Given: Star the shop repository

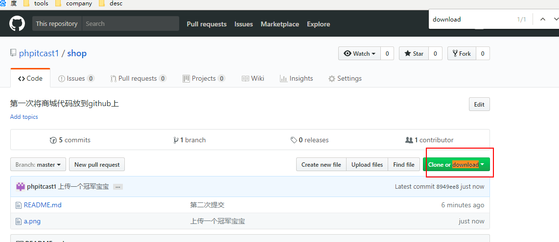Looking at the screenshot, I should (x=414, y=53).
